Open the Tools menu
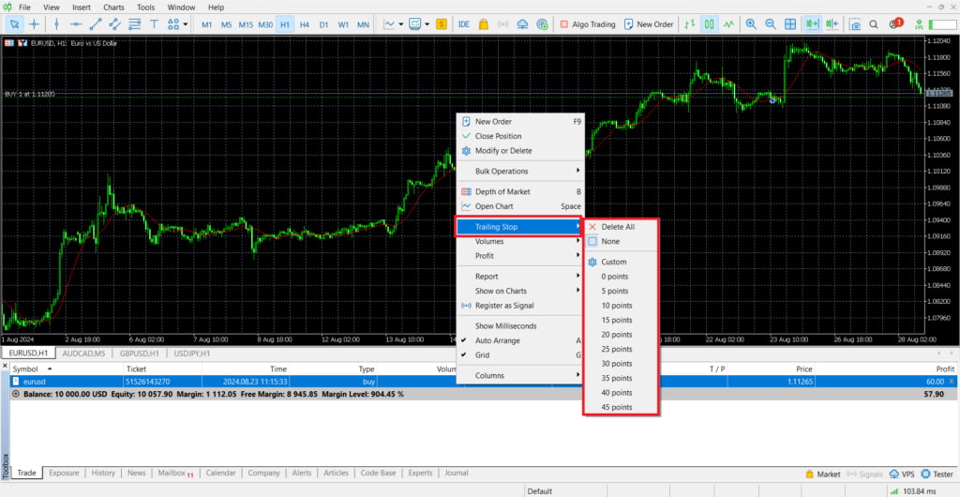The height and width of the screenshot is (497, 960). [x=145, y=8]
